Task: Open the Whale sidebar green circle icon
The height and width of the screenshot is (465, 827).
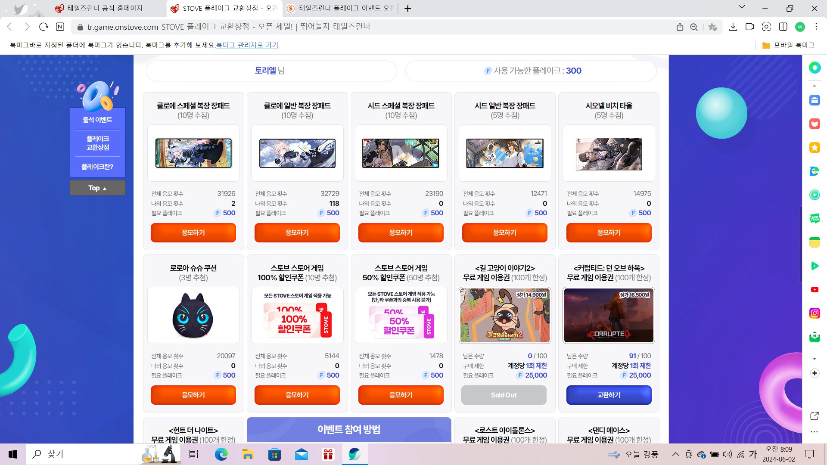Action: (x=815, y=68)
